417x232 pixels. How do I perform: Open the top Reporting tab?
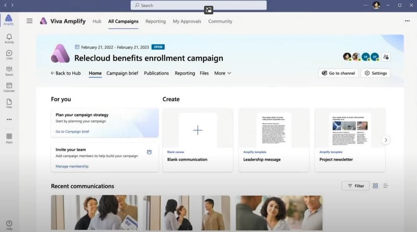pyautogui.click(x=156, y=21)
